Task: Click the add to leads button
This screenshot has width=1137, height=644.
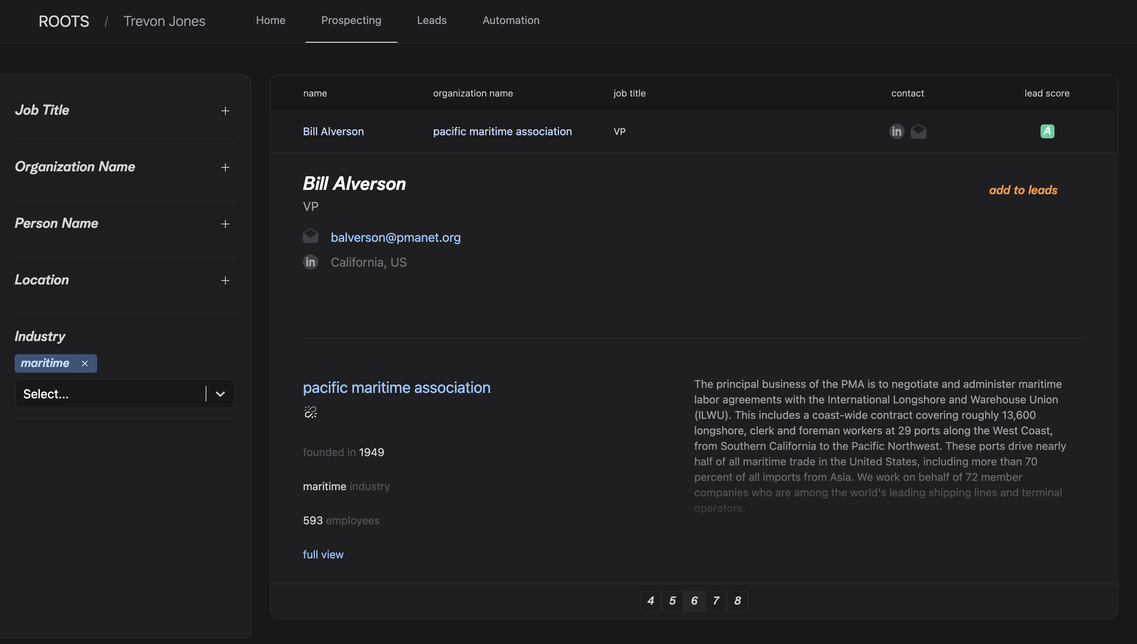Action: coord(1023,189)
